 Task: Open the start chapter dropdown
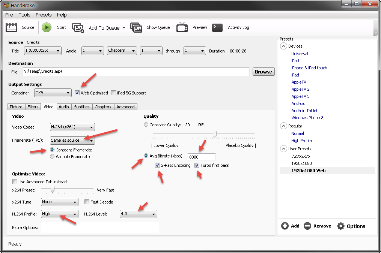pyautogui.click(x=151, y=51)
